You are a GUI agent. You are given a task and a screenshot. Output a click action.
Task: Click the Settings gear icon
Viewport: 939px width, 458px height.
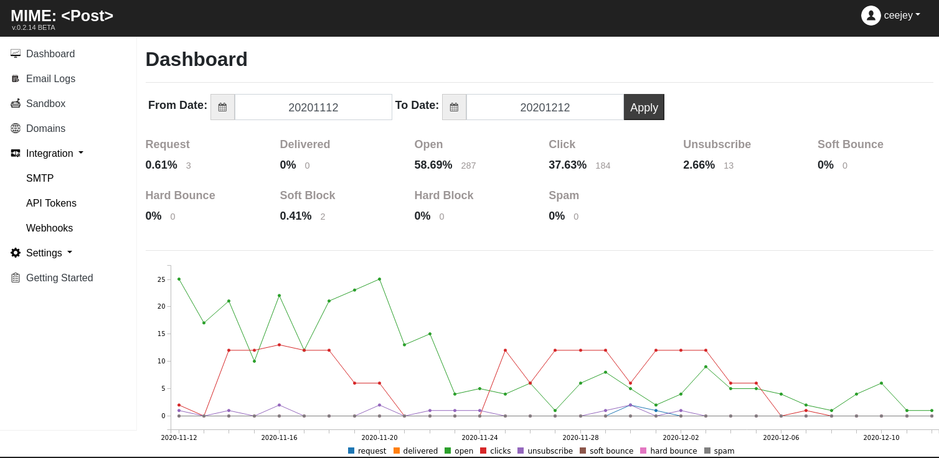point(16,253)
